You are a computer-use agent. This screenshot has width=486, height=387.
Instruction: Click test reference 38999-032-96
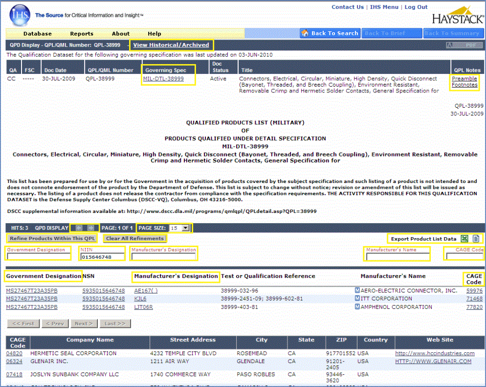pyautogui.click(x=239, y=291)
